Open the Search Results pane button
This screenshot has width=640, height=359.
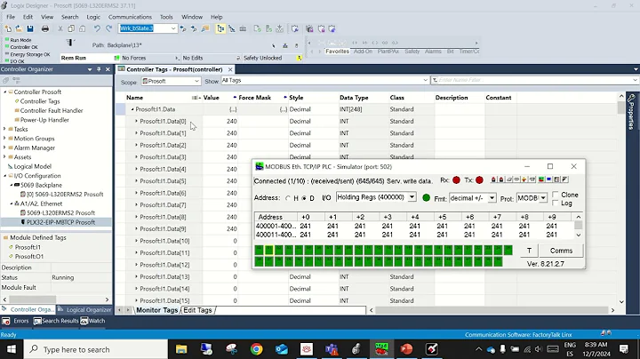[56, 321]
